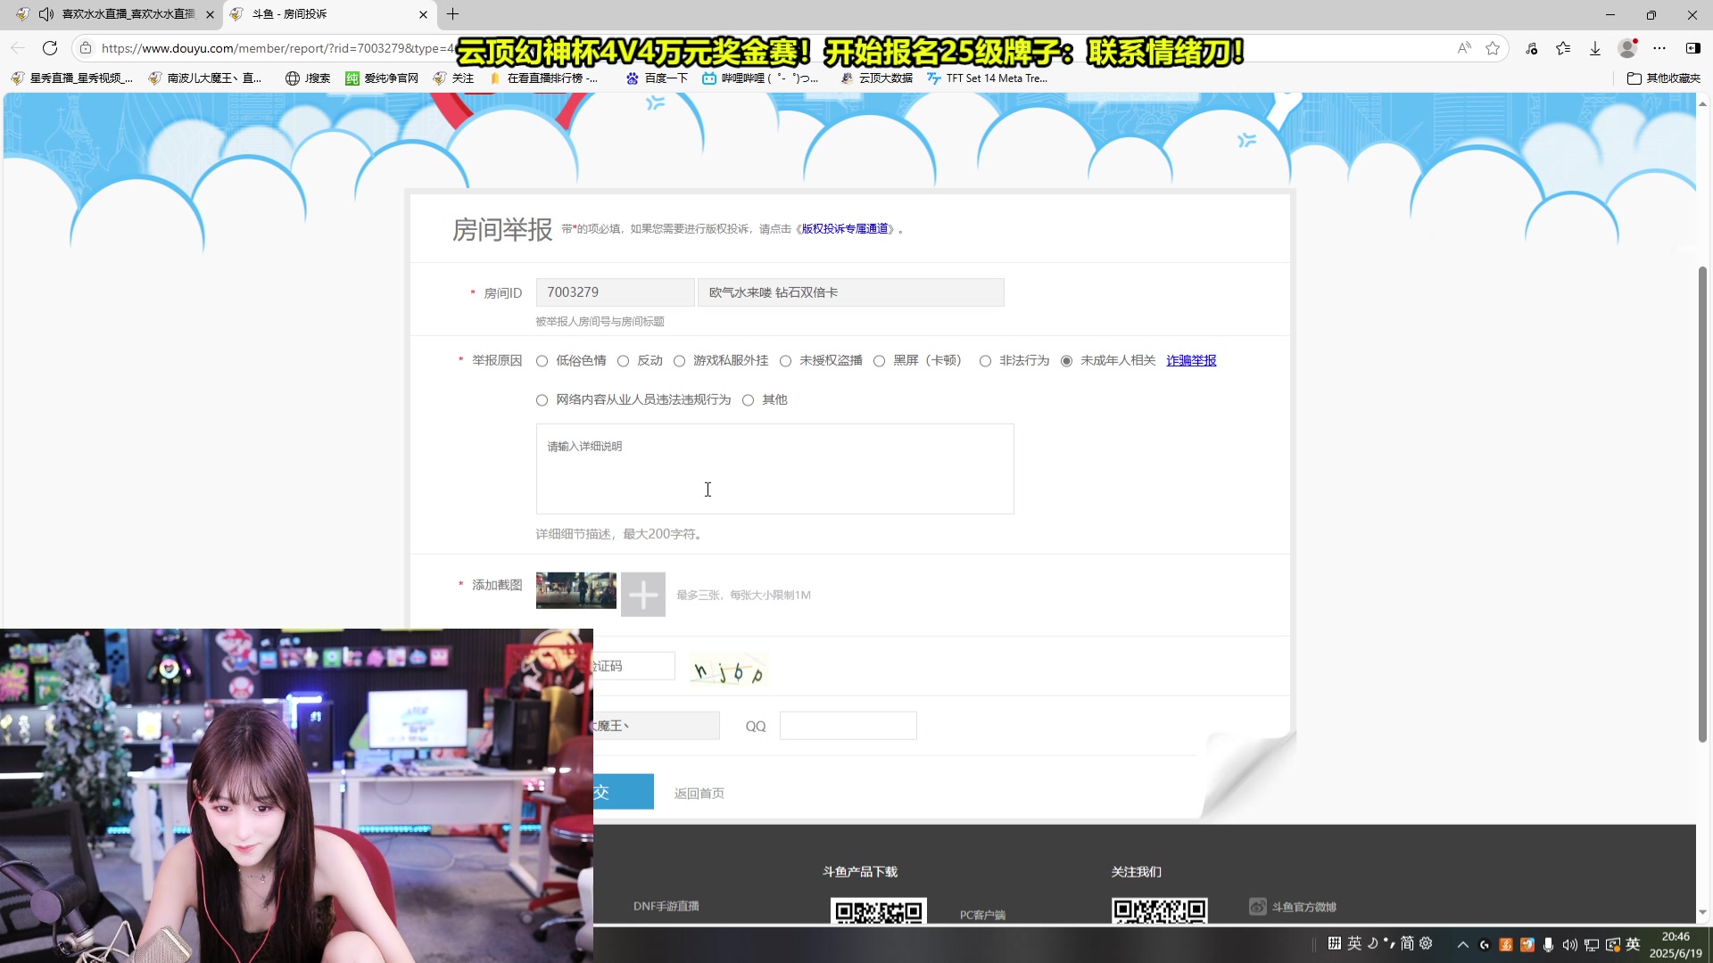Open 在看直播排行榜 bookmark folder
The width and height of the screenshot is (1713, 963).
click(x=543, y=78)
